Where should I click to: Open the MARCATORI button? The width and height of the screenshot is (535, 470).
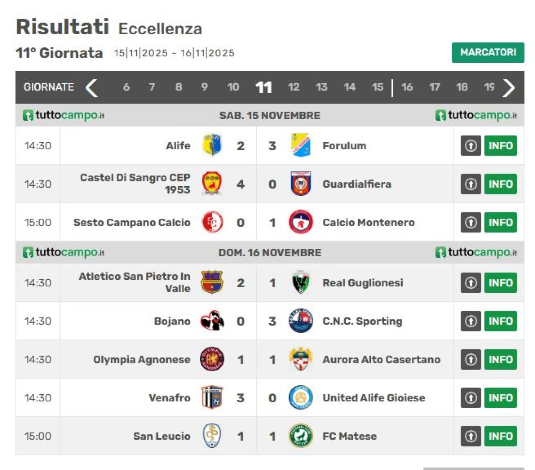point(488,53)
